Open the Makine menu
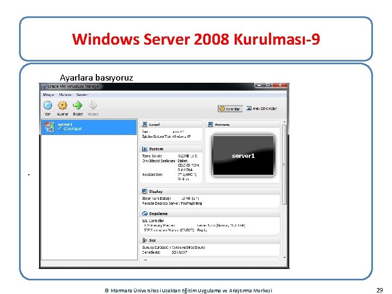 point(65,95)
